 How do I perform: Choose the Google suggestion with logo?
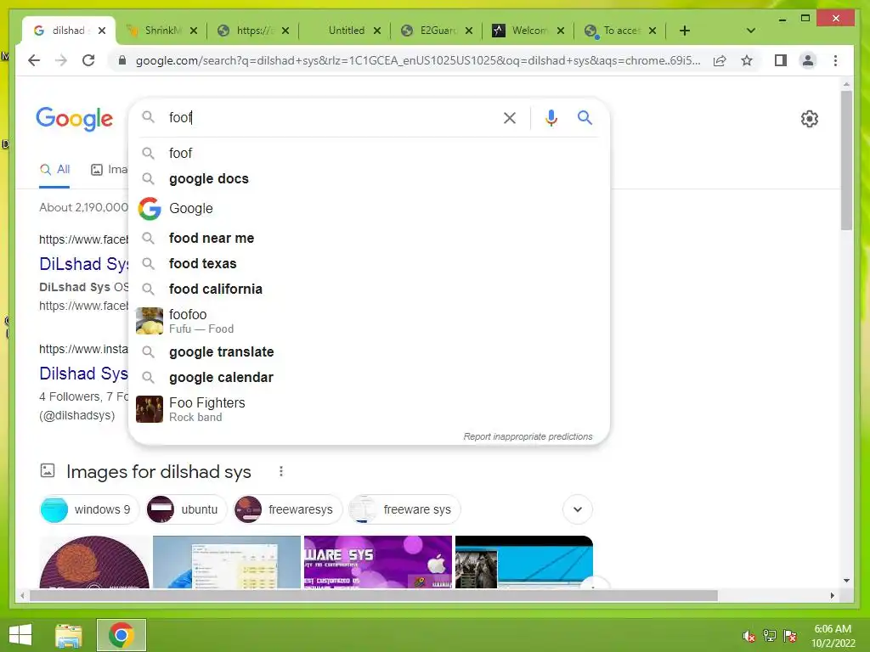point(369,209)
